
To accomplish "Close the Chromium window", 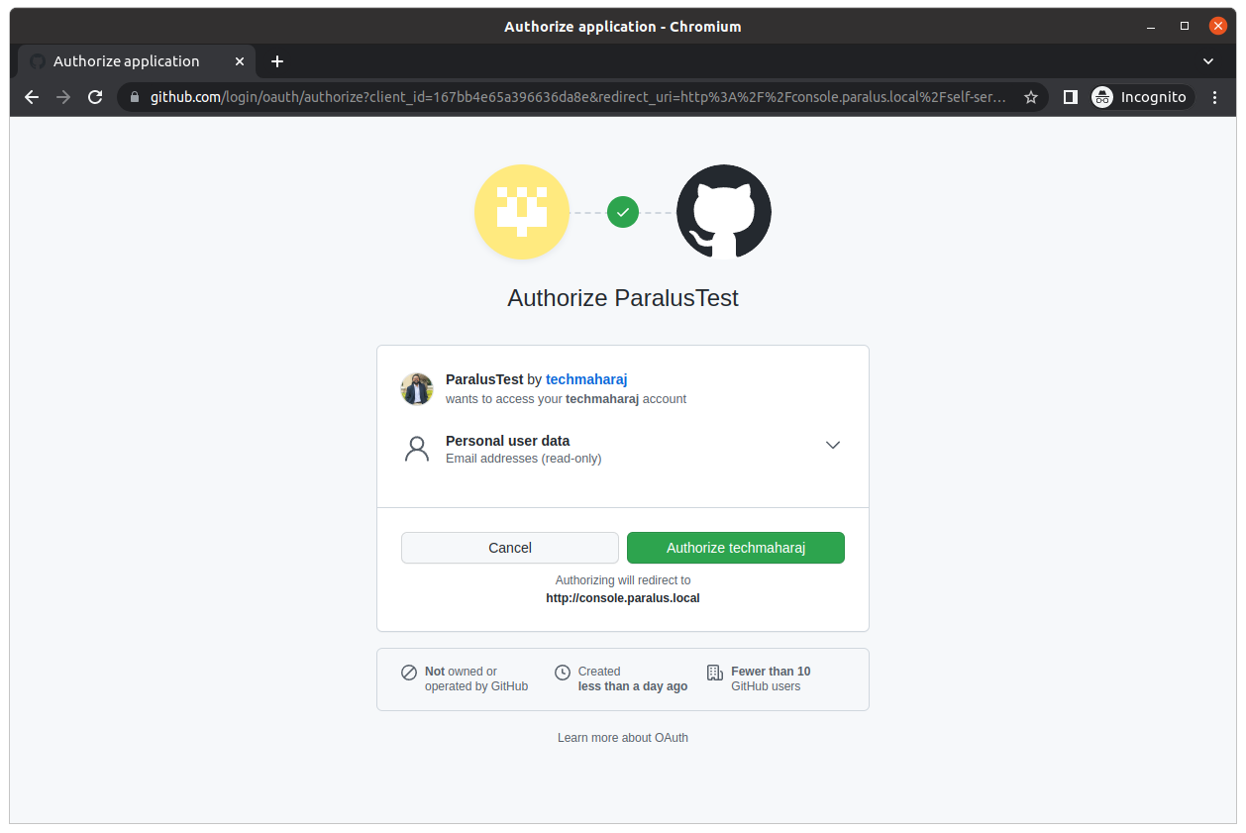I will click(1217, 26).
